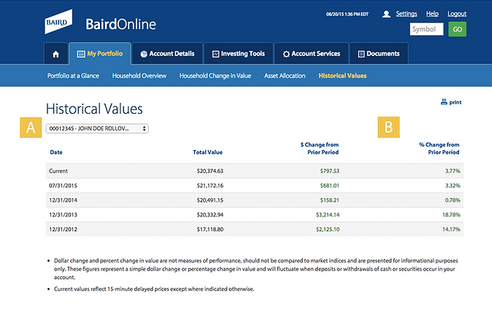Open the Documents tab
Image resolution: width=492 pixels, height=320 pixels.
(379, 54)
